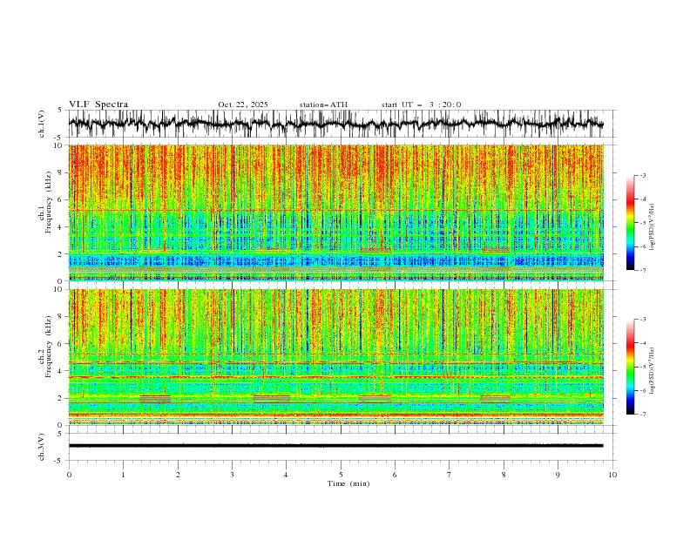This screenshot has height=533, width=690.
Task: Click the lower "log(PSD)(V²/Hz)" colorbar label
Action: click(652, 370)
